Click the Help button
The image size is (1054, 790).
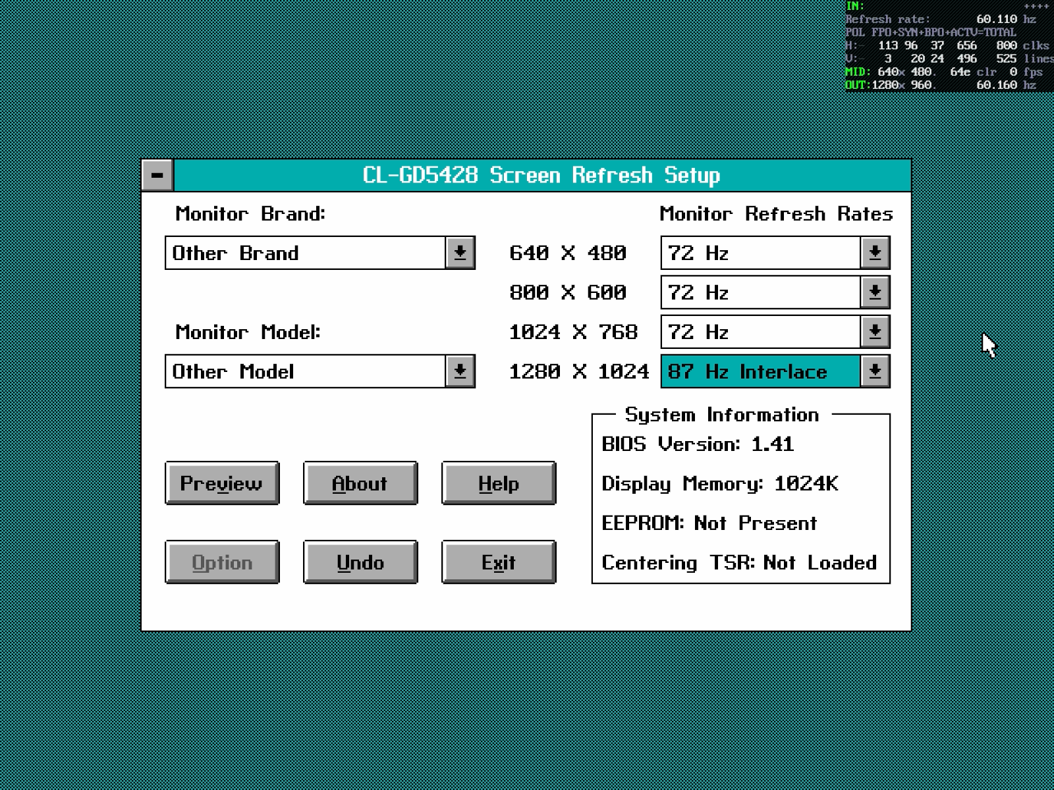point(498,483)
